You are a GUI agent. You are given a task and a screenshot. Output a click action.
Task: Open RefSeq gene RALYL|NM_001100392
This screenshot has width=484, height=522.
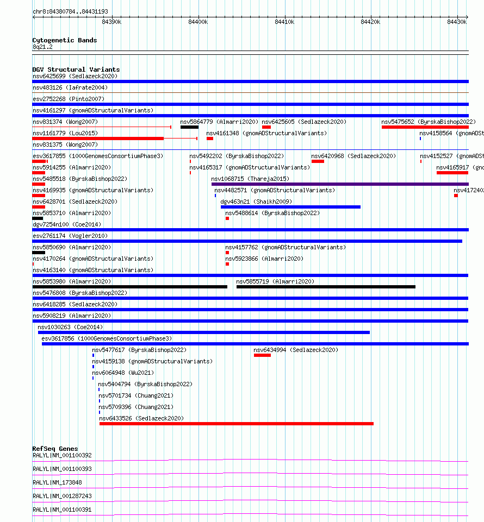[62, 455]
